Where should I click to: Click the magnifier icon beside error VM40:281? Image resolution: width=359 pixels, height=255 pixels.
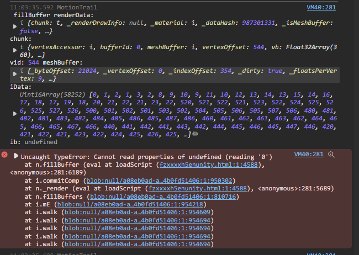pos(331,155)
